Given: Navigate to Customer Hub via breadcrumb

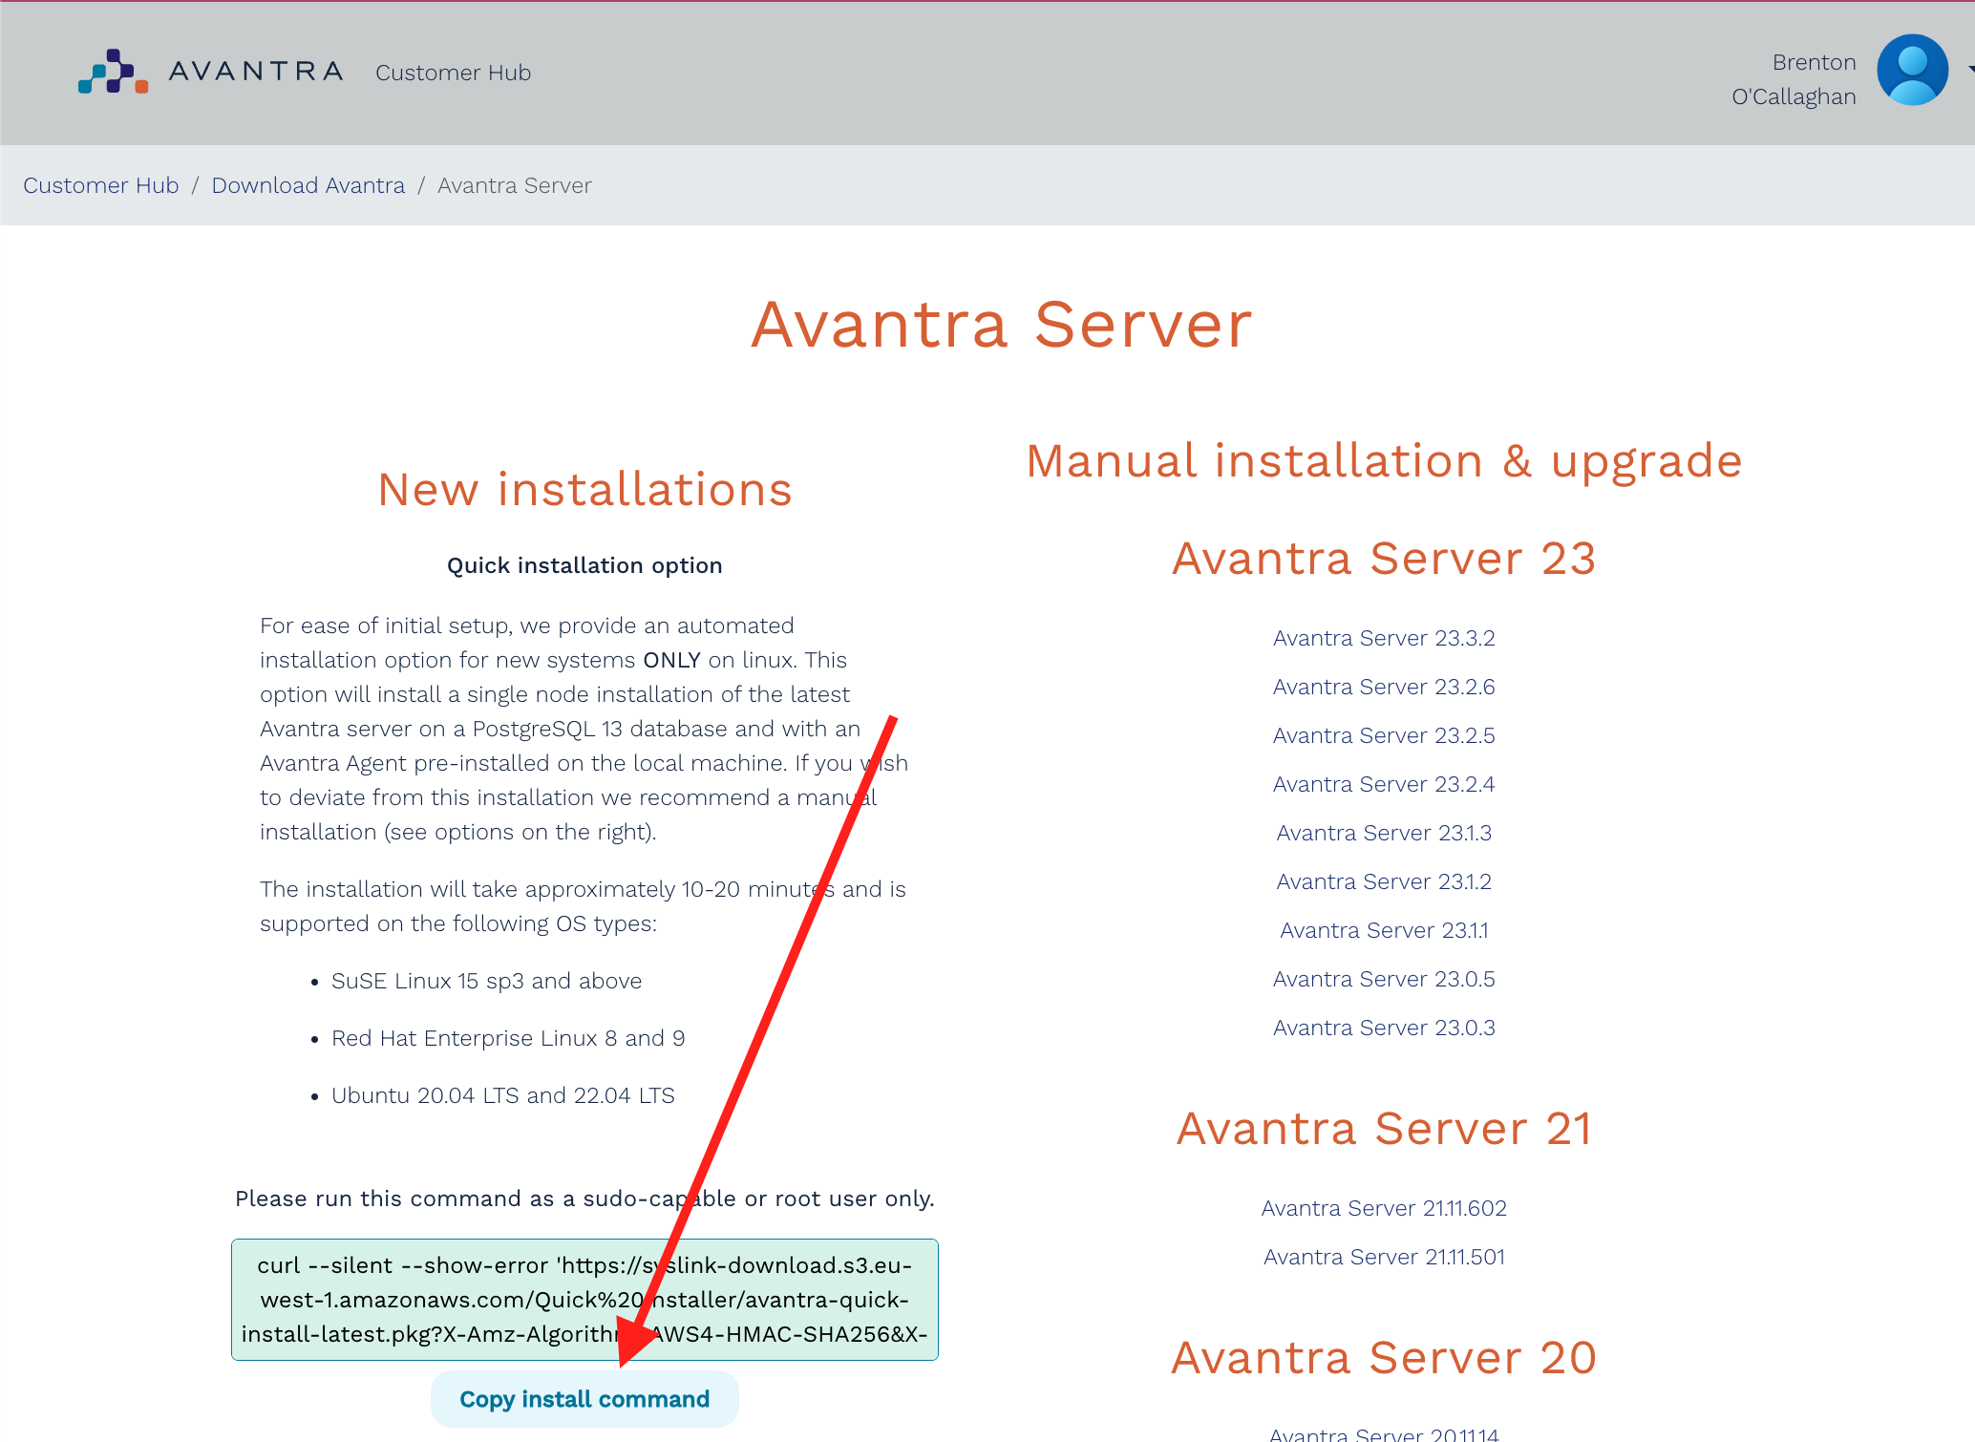Looking at the screenshot, I should [100, 184].
